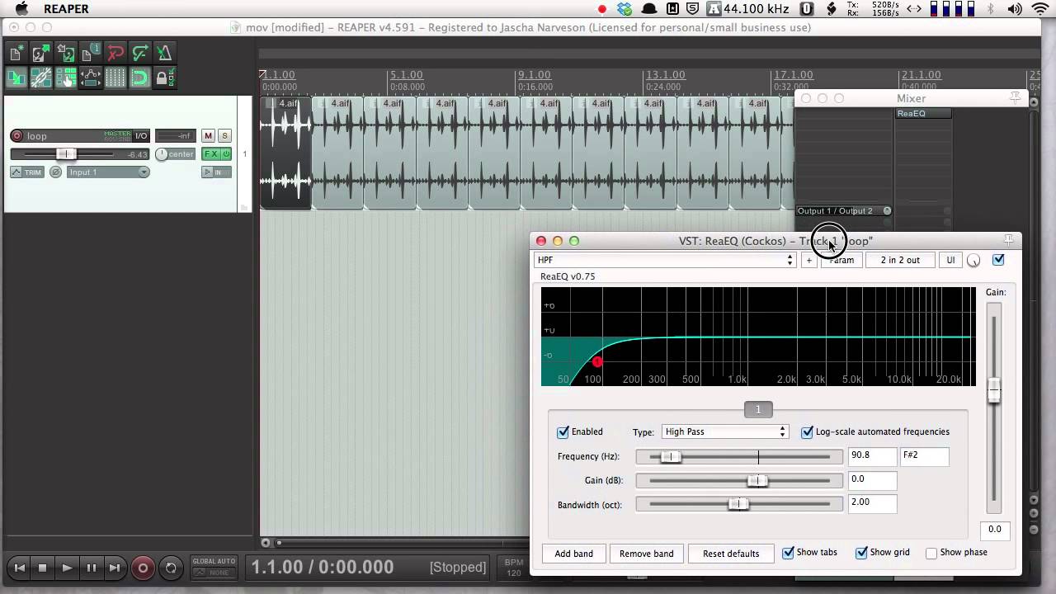Click the Stop transport button
The height and width of the screenshot is (594, 1056).
[x=44, y=568]
